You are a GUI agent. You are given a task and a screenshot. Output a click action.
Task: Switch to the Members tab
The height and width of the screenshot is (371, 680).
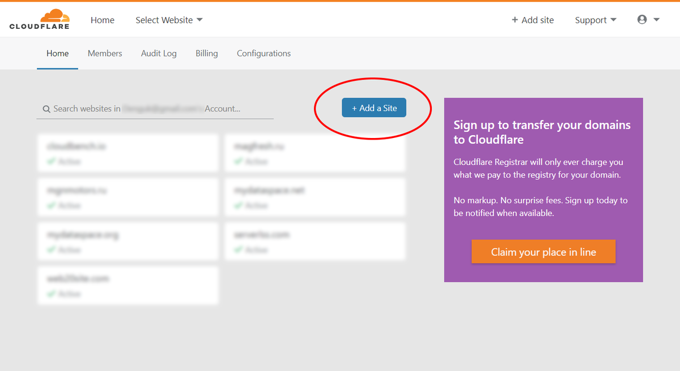coord(105,53)
